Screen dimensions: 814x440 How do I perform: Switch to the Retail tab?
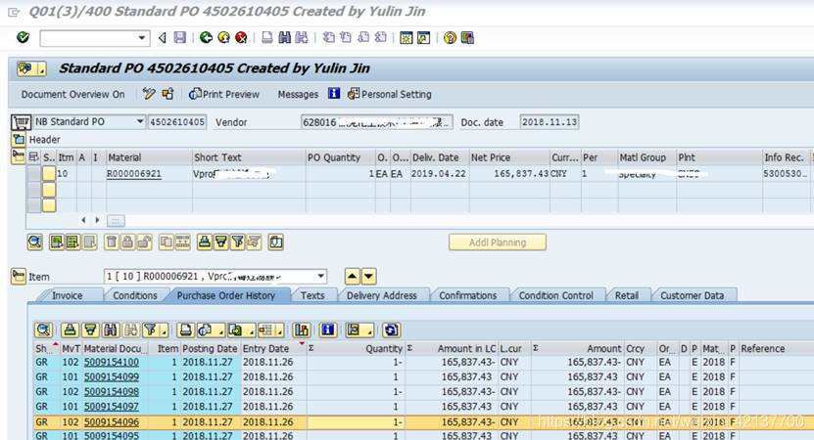pyautogui.click(x=627, y=295)
